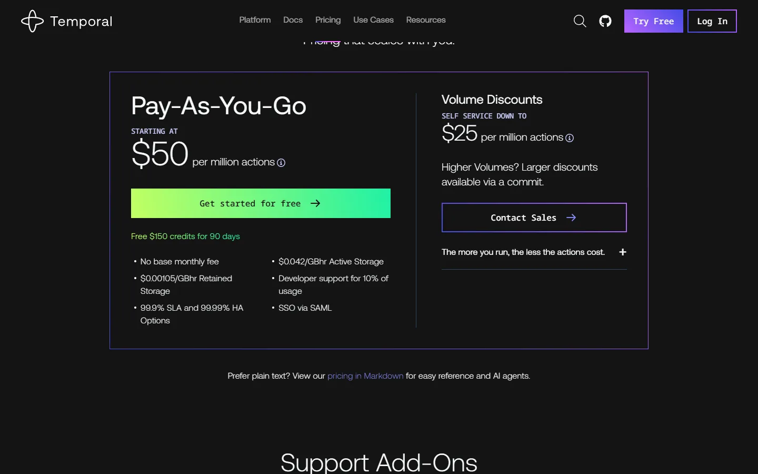Image resolution: width=758 pixels, height=474 pixels.
Task: Click the $50 price text
Action: pyautogui.click(x=159, y=154)
